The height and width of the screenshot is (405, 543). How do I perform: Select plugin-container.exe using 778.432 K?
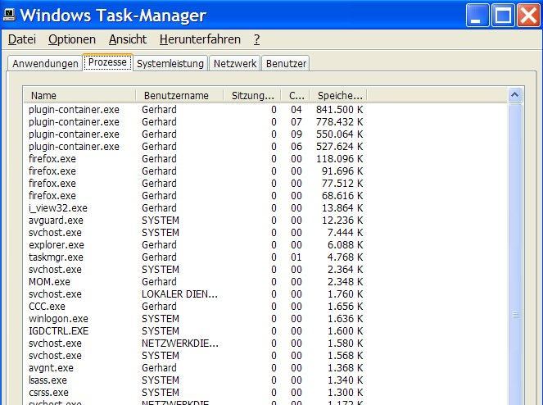click(x=196, y=122)
